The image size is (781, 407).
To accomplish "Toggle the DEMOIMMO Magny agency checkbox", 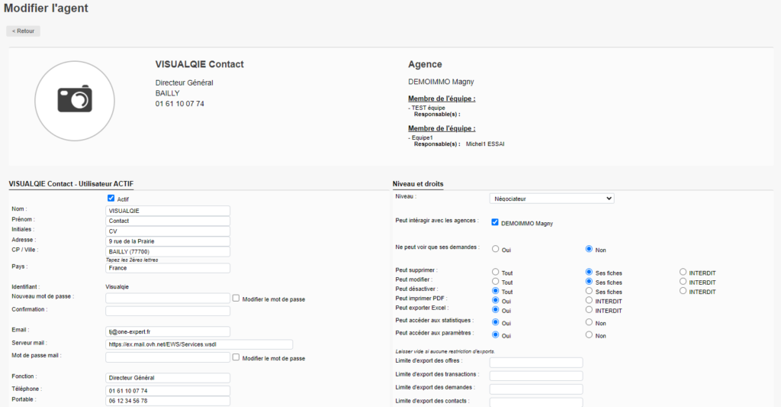I will click(495, 223).
